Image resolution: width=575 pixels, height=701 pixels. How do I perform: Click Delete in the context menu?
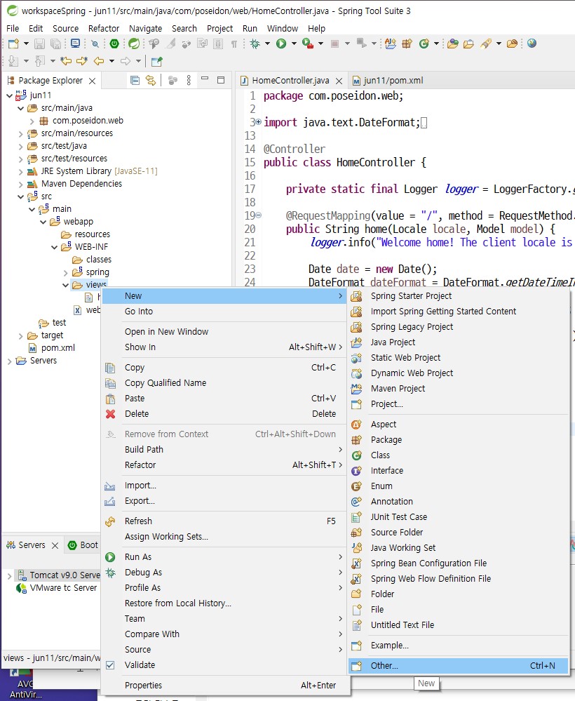tap(224, 413)
